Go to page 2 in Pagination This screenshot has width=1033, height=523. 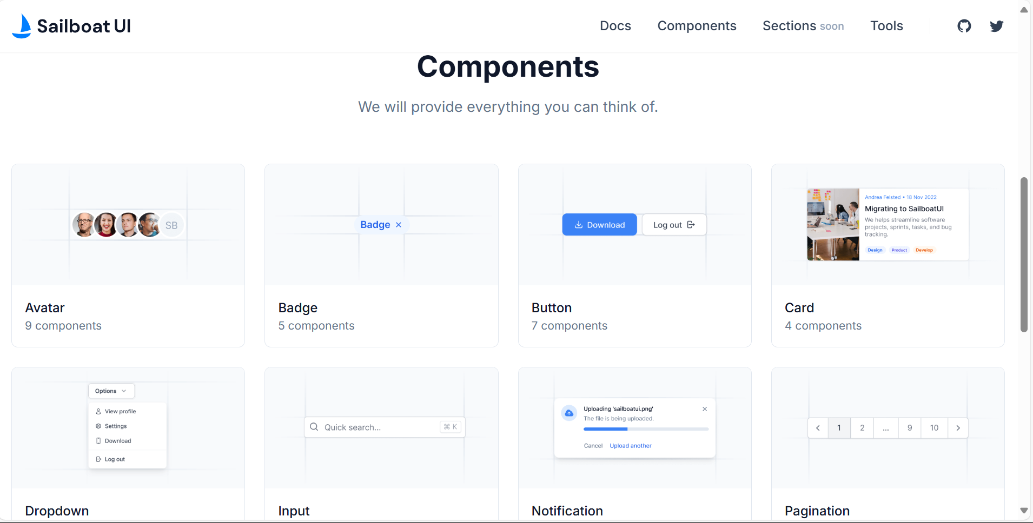862,428
